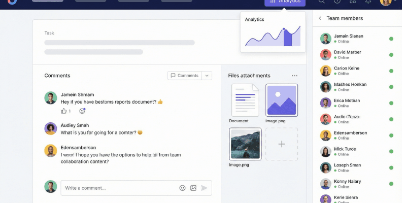Viewport: 406px width, 203px height.
Task: Click green status dot for David Marber
Action: pyautogui.click(x=391, y=55)
